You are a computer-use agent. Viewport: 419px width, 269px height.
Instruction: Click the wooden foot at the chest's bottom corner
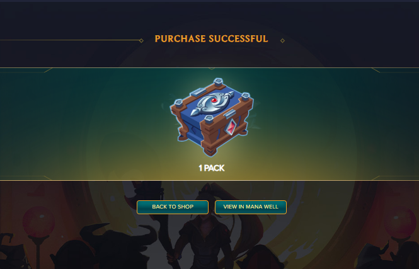click(x=210, y=152)
